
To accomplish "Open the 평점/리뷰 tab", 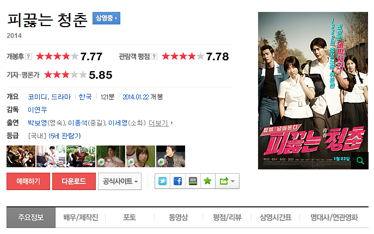I will point(227,217).
